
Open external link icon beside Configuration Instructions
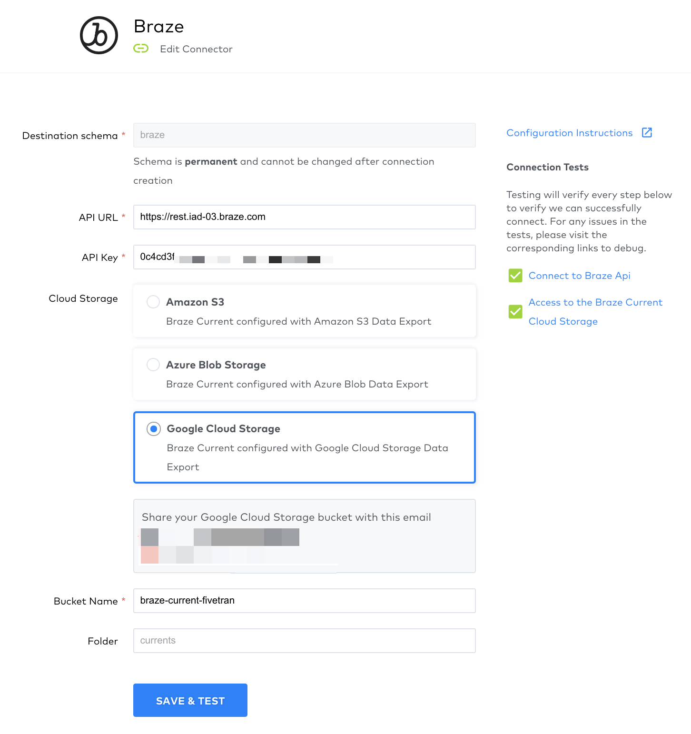647,133
